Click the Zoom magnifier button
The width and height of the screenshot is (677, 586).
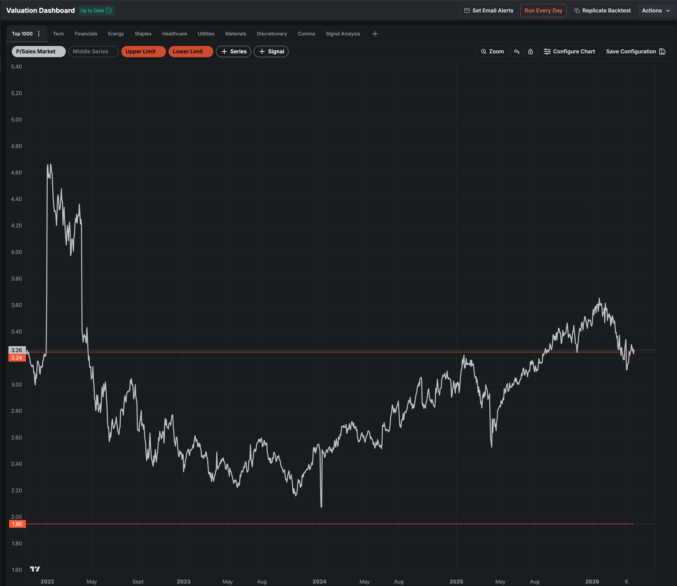(492, 51)
